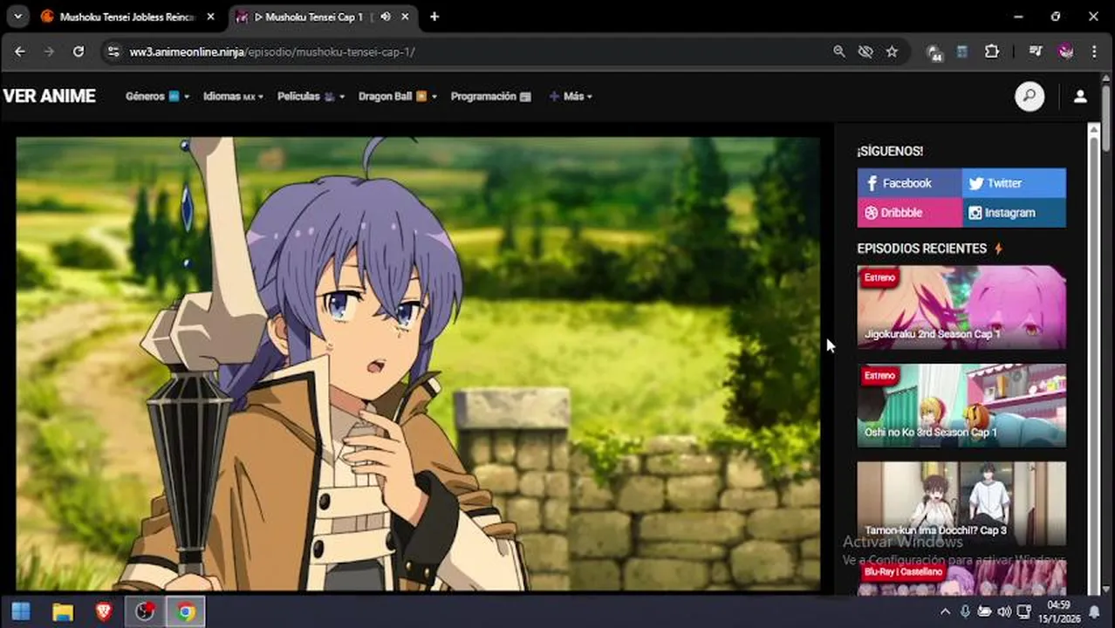The image size is (1115, 628).
Task: Click the address bar URL field
Action: coord(471,51)
